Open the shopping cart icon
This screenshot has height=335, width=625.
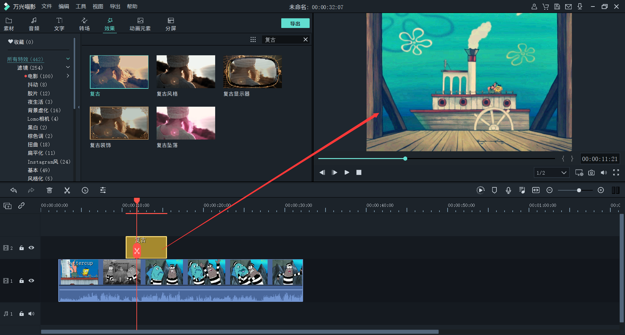[546, 7]
